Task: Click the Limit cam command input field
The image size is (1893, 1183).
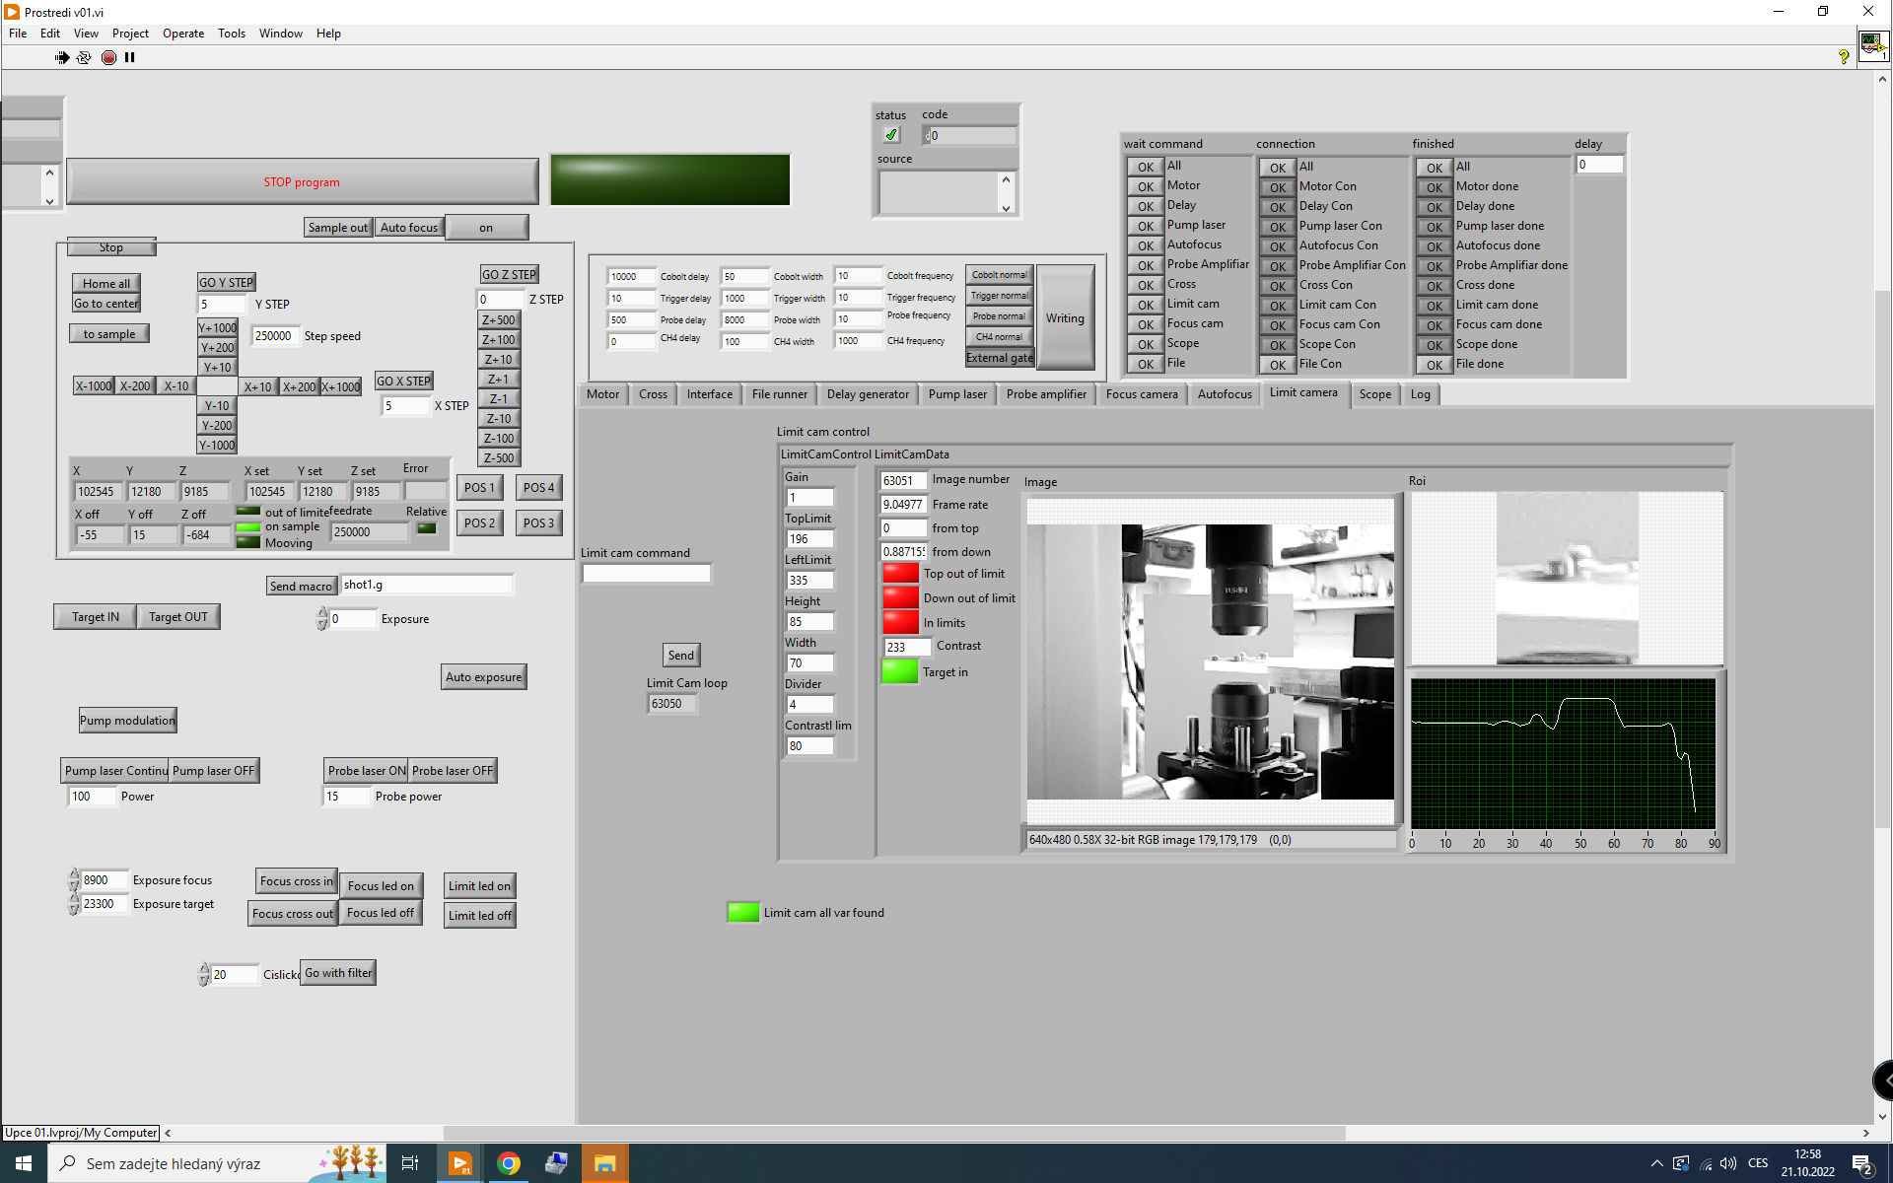Action: point(646,574)
